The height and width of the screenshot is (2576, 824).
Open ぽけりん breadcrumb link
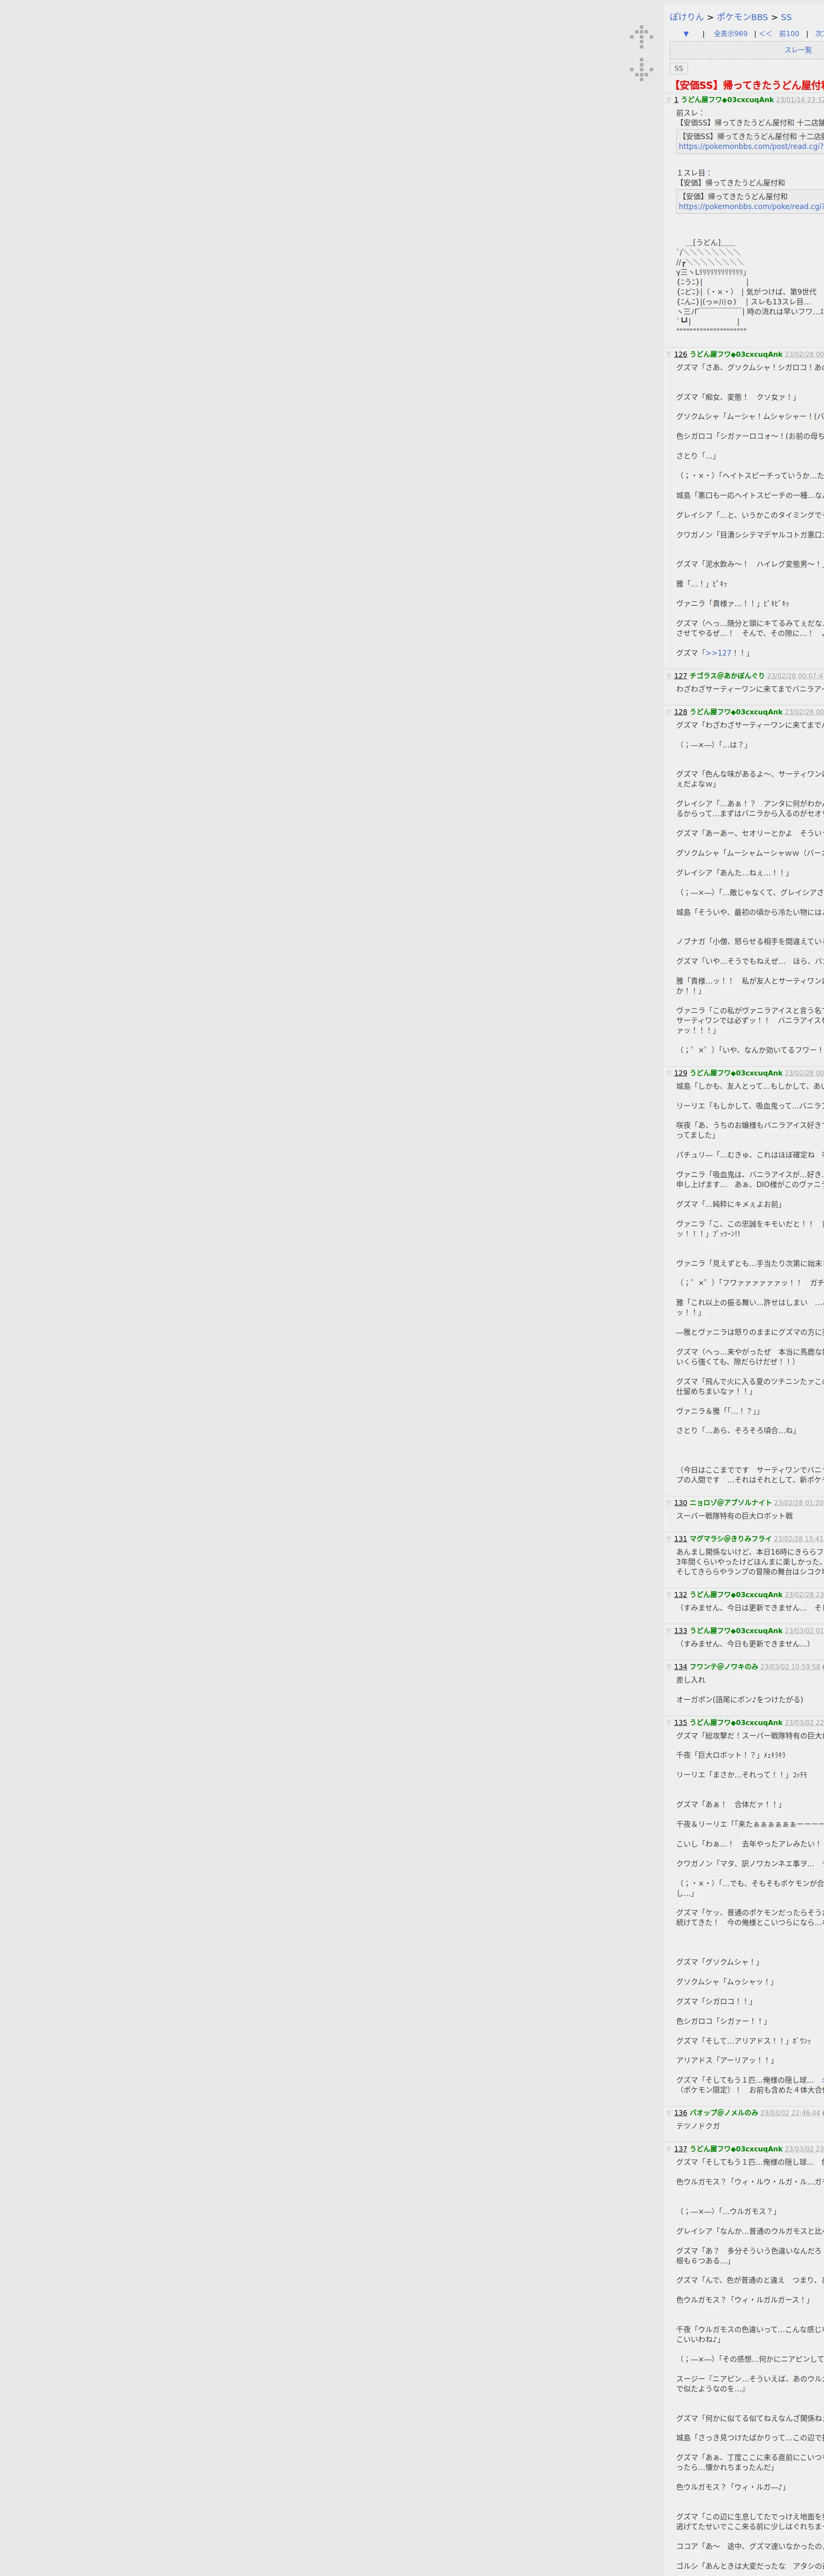click(687, 17)
